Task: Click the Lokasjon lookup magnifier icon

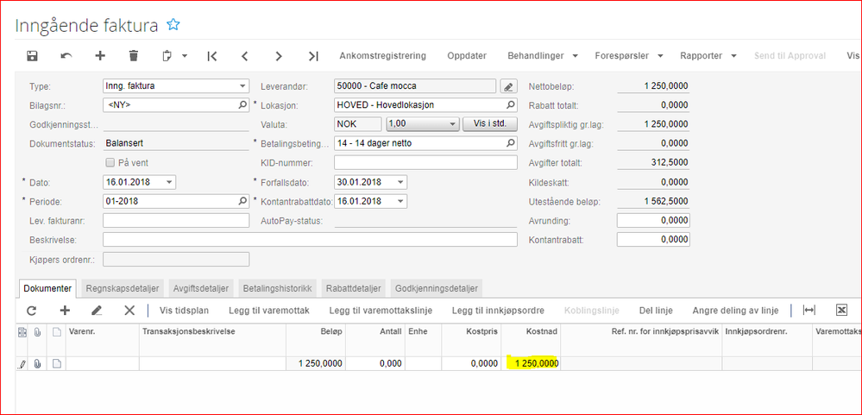Action: pyautogui.click(x=511, y=104)
